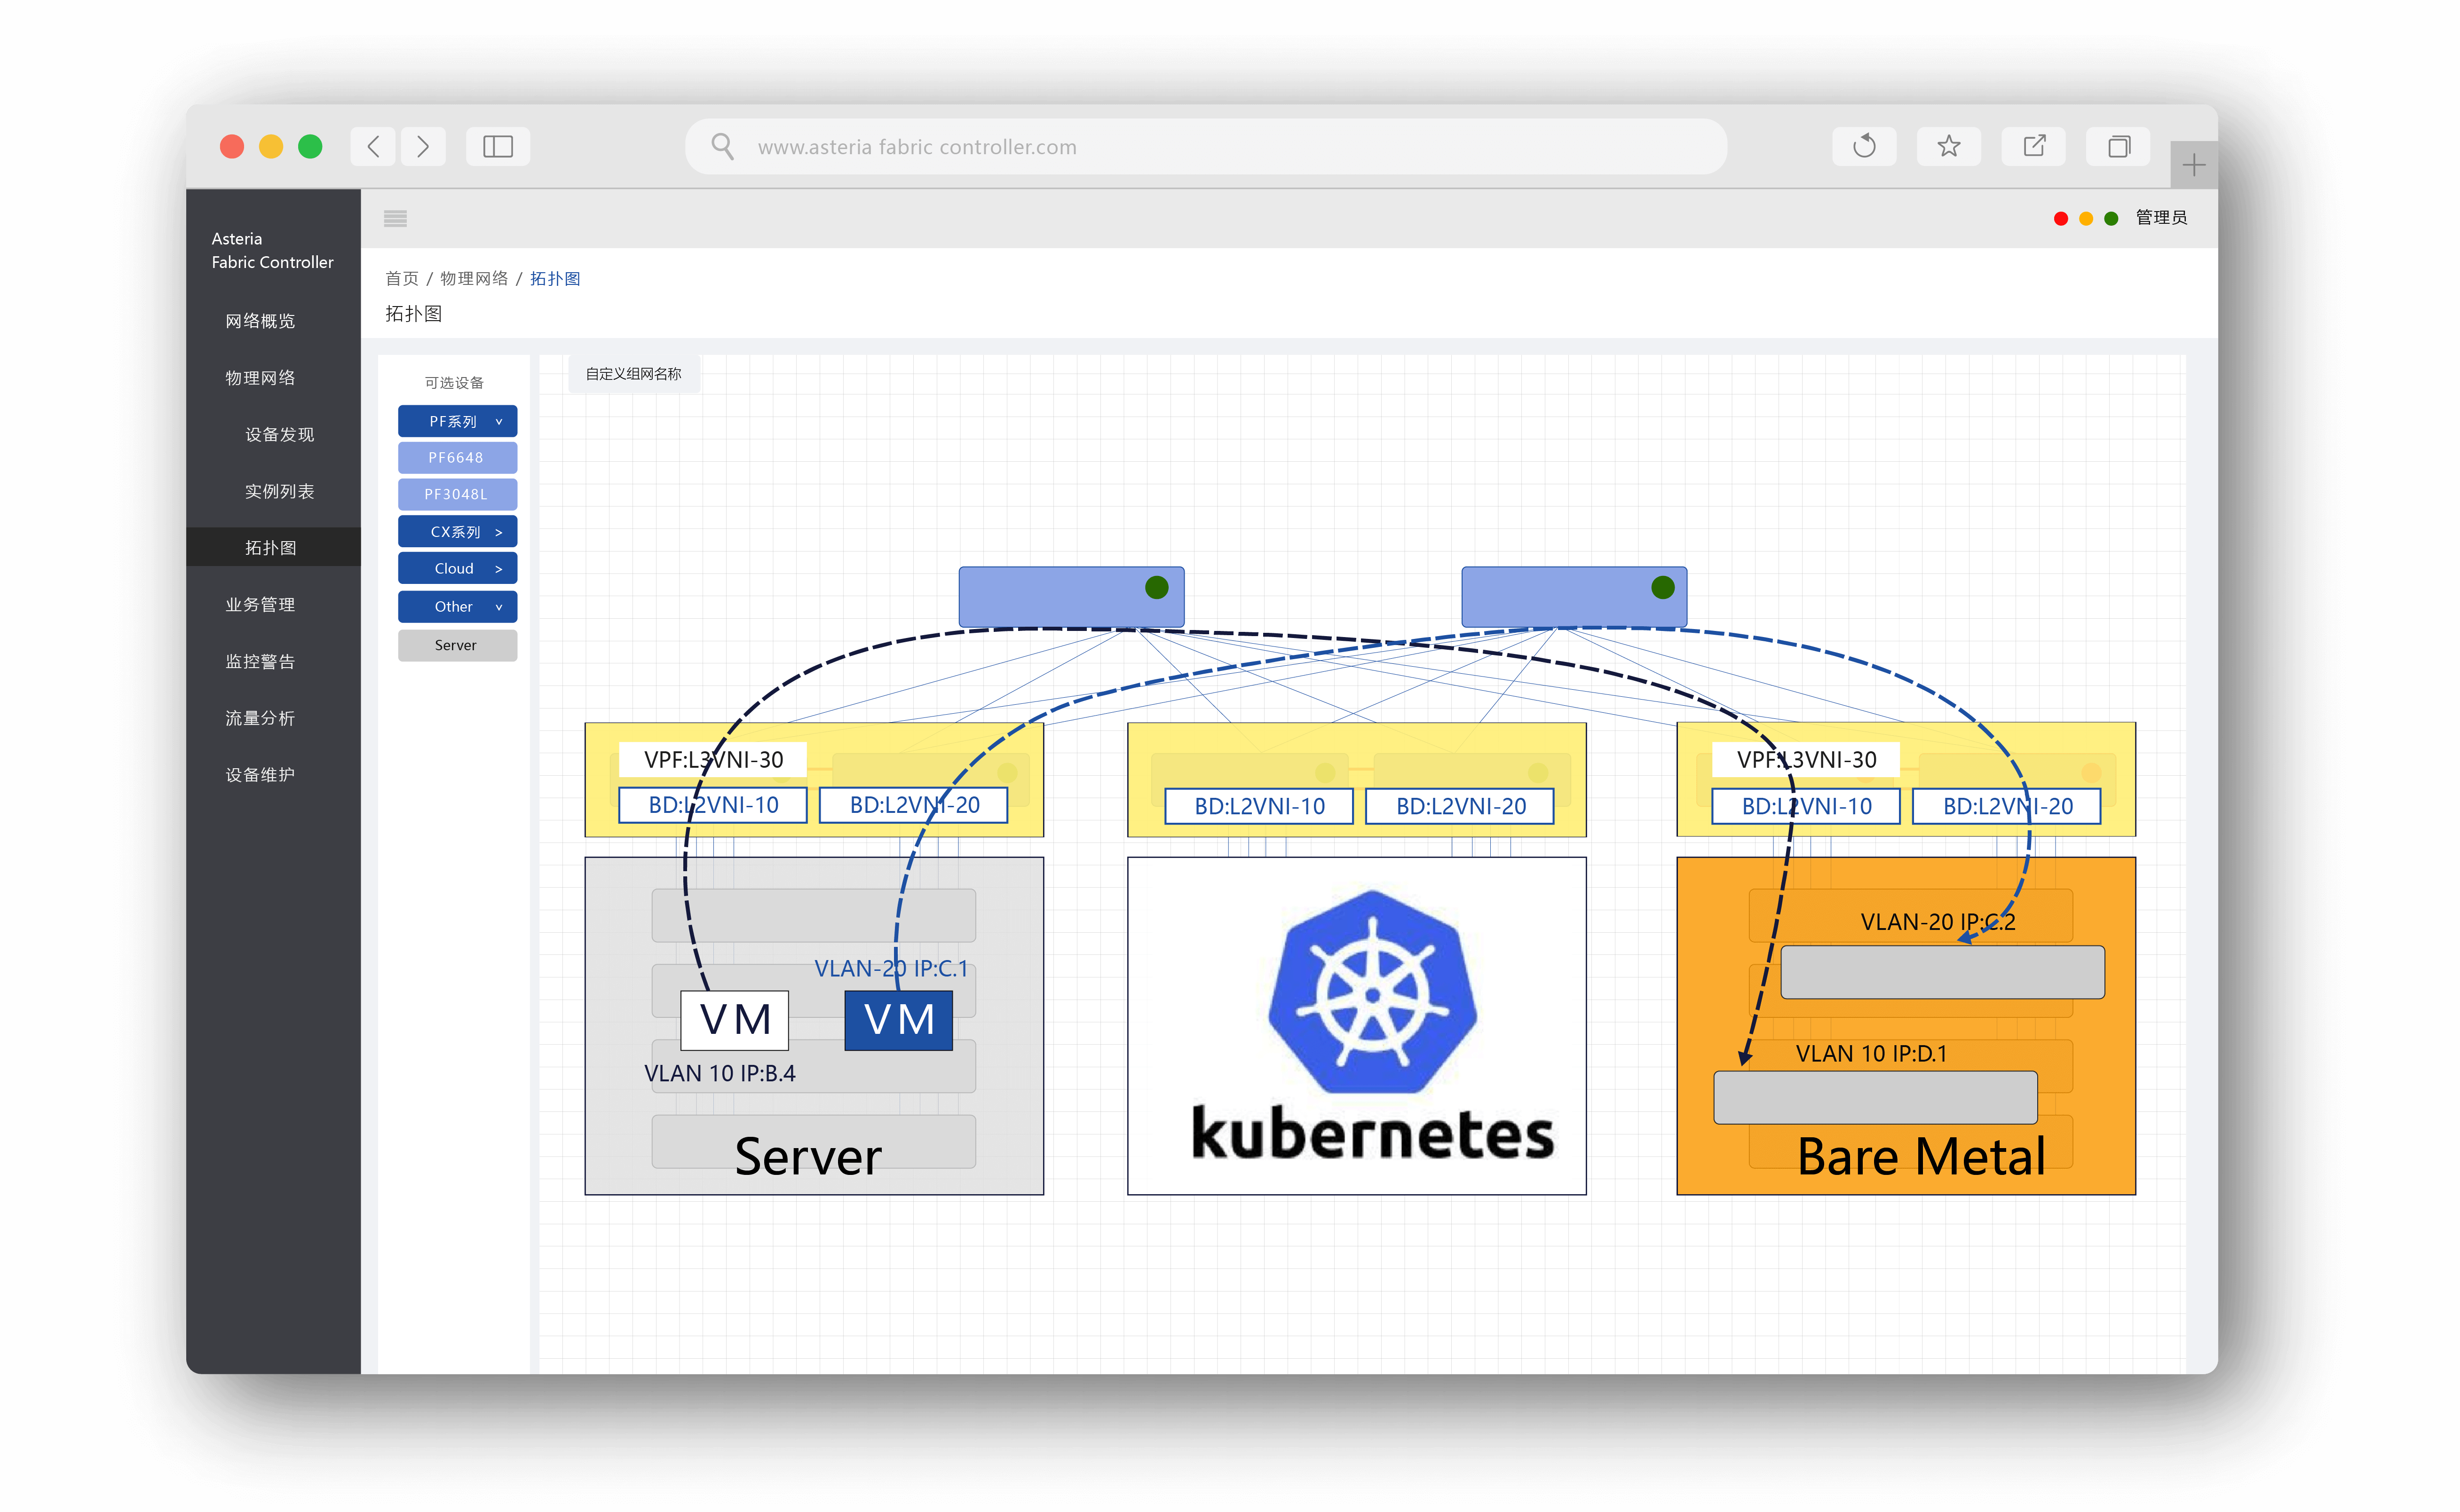Open 网络概览 in sidebar
2460x1512 pixels.
[260, 321]
